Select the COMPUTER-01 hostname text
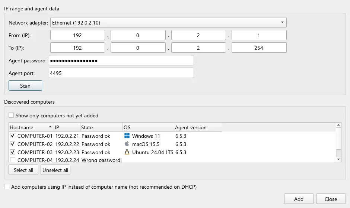Viewport: 350px width, 208px height. coord(35,136)
